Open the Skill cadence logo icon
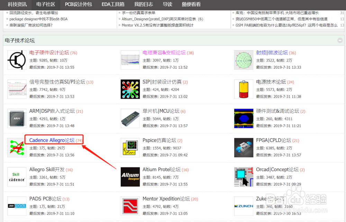The width and height of the screenshot is (346, 222). click(17, 177)
